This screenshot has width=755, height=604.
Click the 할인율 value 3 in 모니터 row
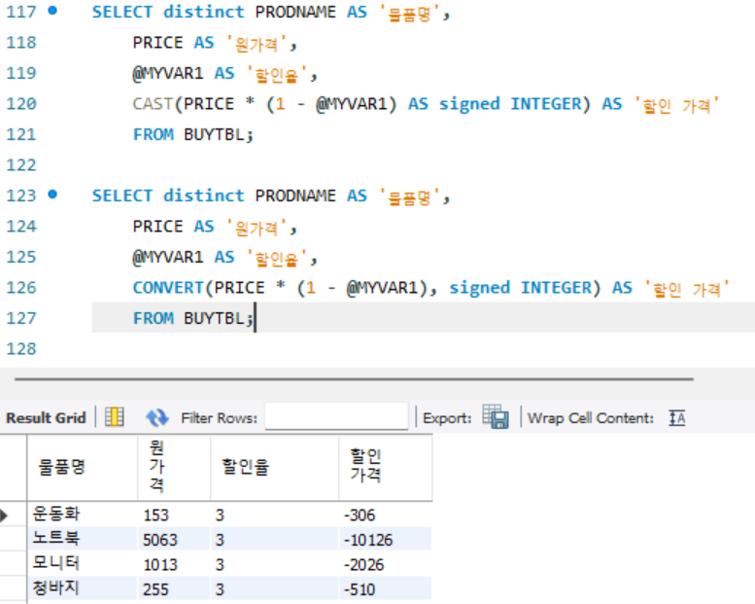point(274,564)
